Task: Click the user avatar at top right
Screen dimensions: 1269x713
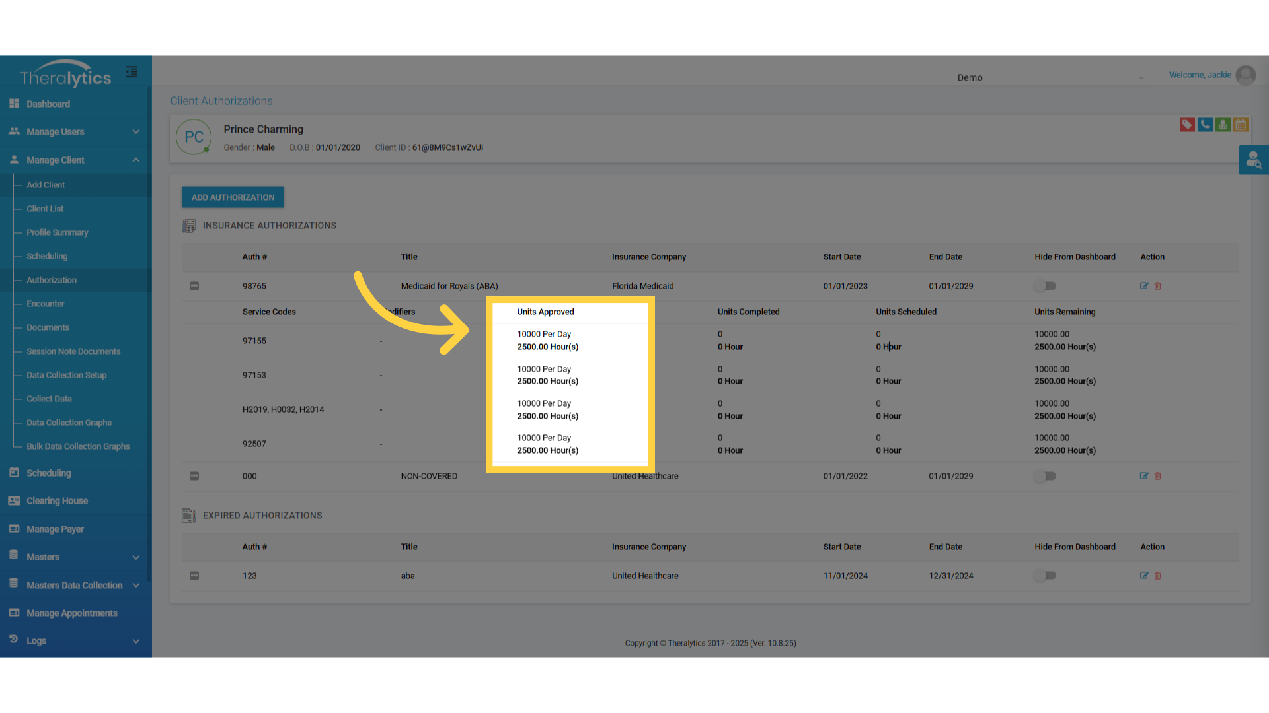Action: (1246, 75)
